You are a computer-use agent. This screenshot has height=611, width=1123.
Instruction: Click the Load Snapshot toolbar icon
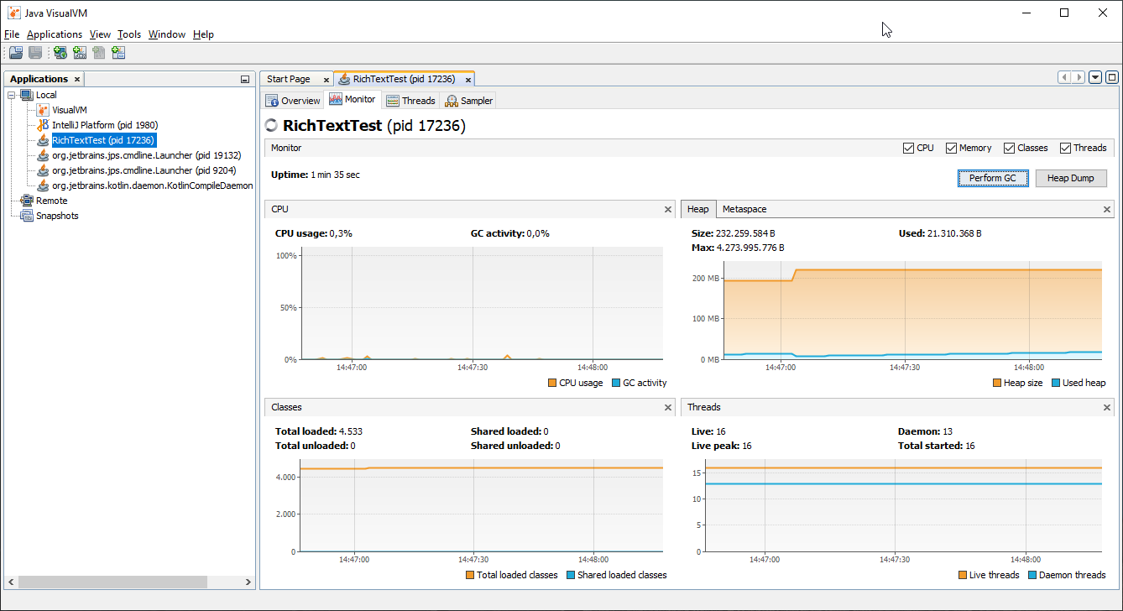click(16, 53)
